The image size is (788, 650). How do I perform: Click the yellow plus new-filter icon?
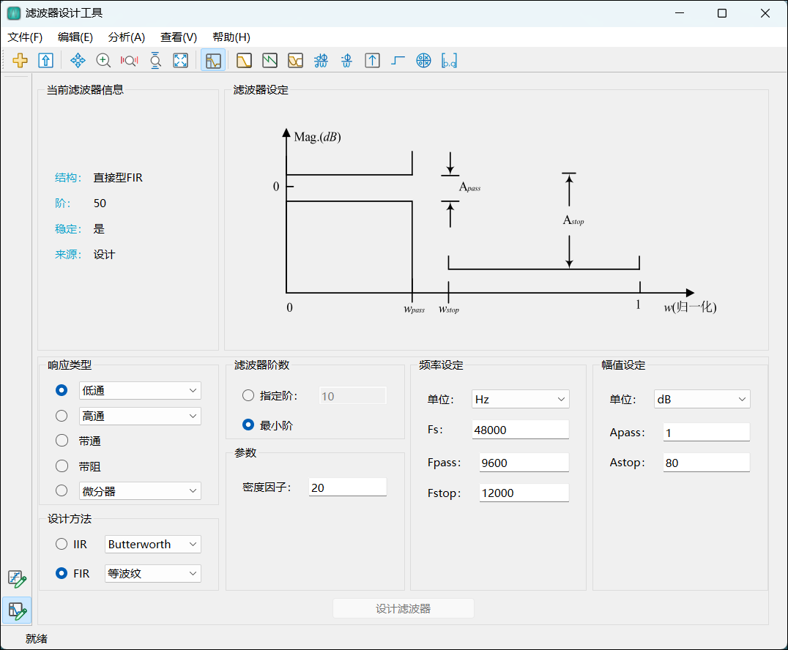[21, 61]
